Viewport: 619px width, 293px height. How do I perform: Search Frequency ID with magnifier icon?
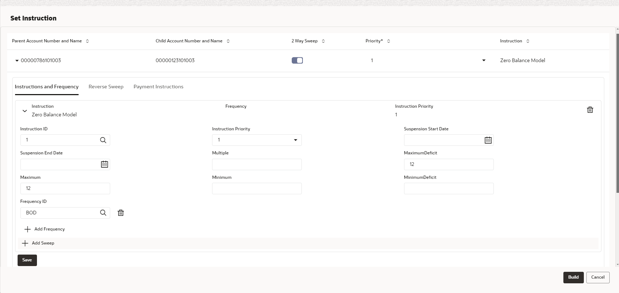point(103,213)
